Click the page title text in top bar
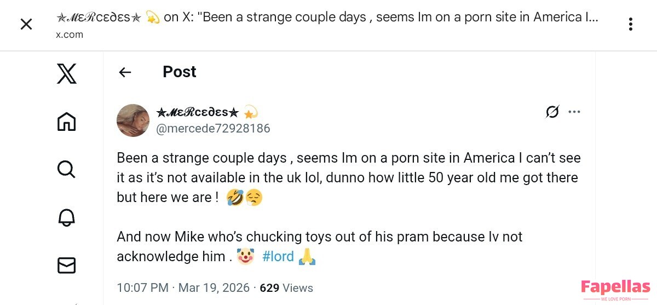 tap(327, 17)
